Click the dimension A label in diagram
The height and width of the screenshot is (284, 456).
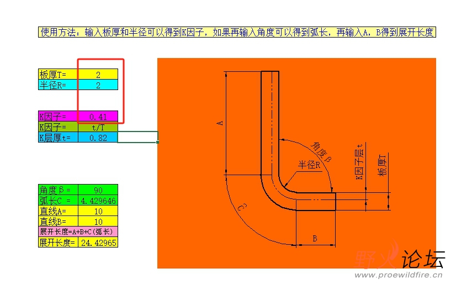(220, 123)
